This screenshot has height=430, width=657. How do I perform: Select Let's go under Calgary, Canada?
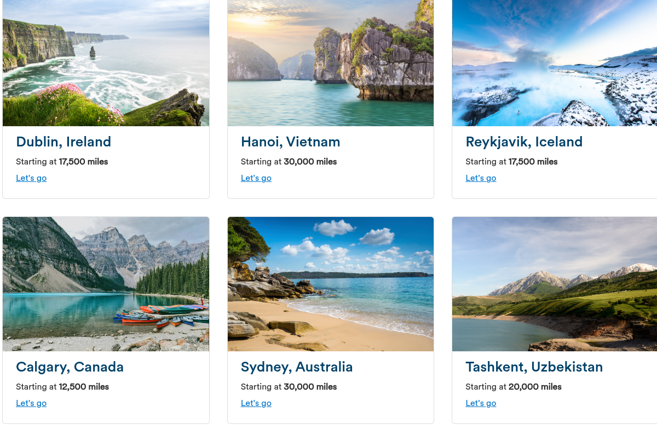(x=31, y=403)
